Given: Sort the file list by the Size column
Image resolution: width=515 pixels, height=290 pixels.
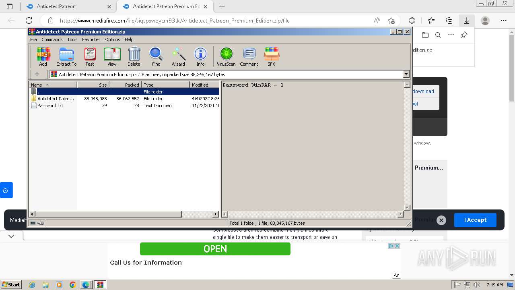Looking at the screenshot, I should 93,85.
